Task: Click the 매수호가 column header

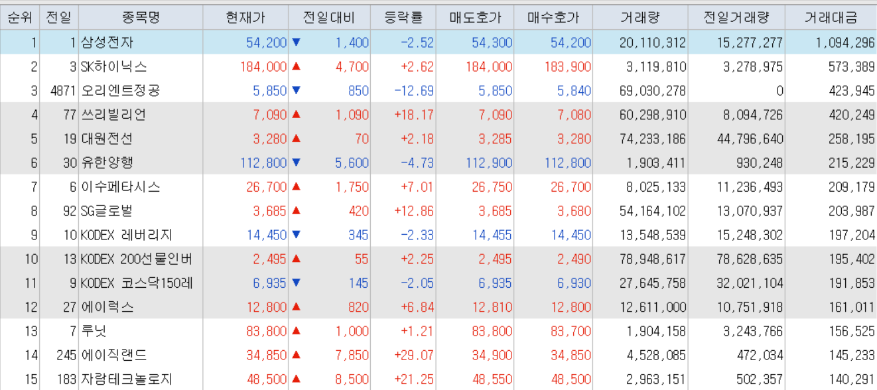Action: point(553,18)
